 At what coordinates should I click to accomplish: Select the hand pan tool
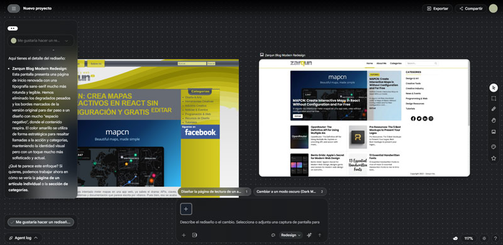pyautogui.click(x=494, y=120)
